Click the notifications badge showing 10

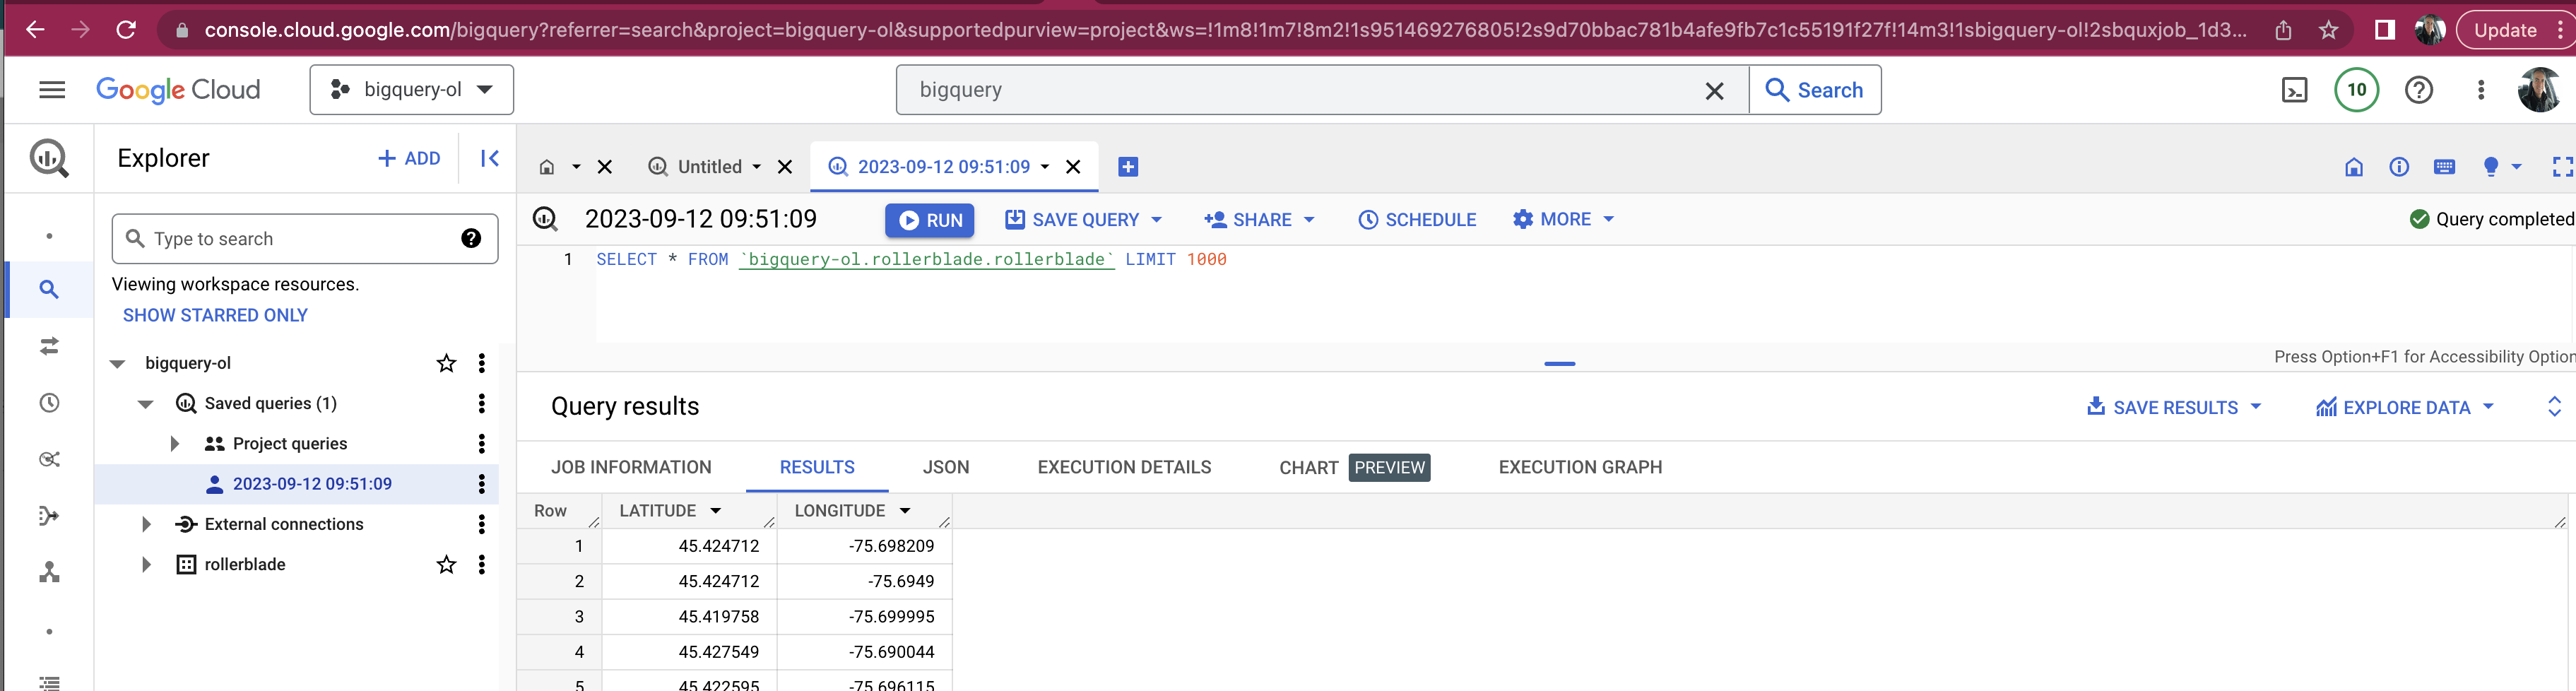coord(2356,89)
